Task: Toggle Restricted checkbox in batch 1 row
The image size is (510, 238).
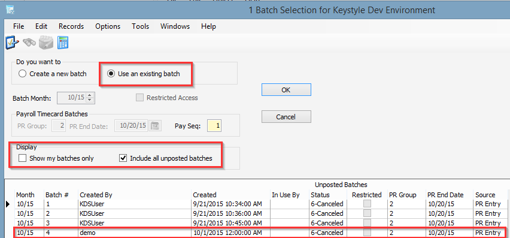Action: coord(367,204)
